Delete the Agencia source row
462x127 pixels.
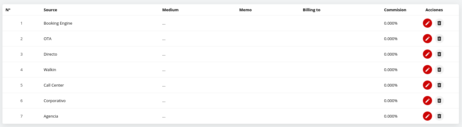439,116
